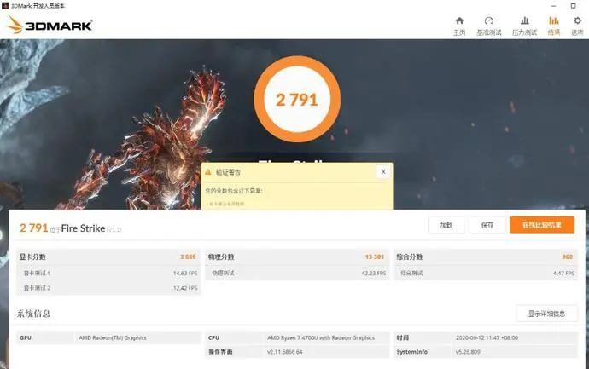
Task: Select the 42.23 FPS physics test value
Action: coord(374,274)
